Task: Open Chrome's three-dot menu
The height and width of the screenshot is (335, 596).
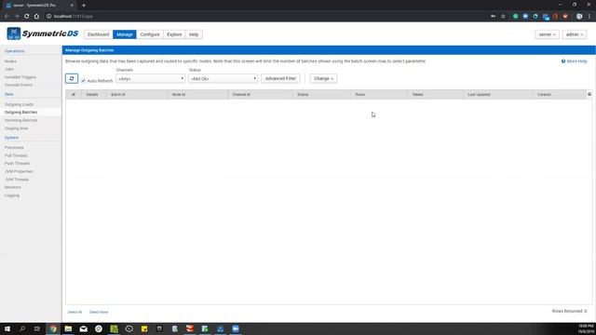Action: (589, 17)
